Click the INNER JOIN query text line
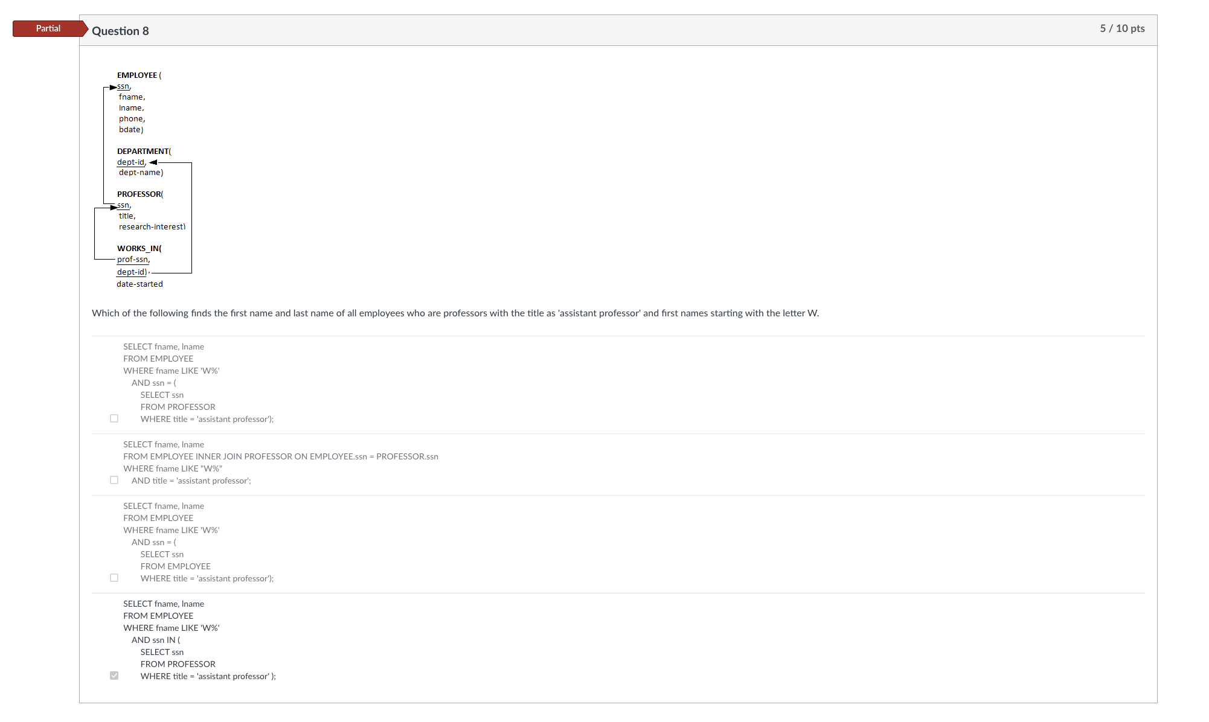The width and height of the screenshot is (1209, 722). [x=280, y=456]
